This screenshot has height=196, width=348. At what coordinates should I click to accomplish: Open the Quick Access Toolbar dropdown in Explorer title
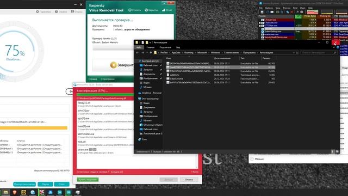[150, 42]
